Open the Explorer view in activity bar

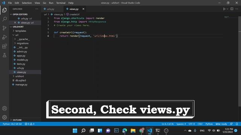[5, 10]
